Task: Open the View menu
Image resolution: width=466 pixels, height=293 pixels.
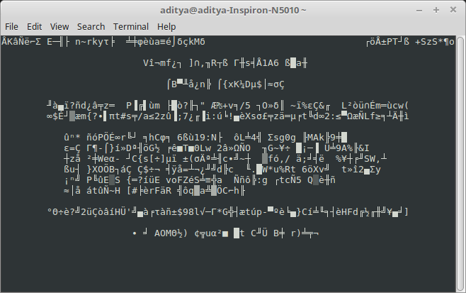Action: pyautogui.click(x=59, y=26)
